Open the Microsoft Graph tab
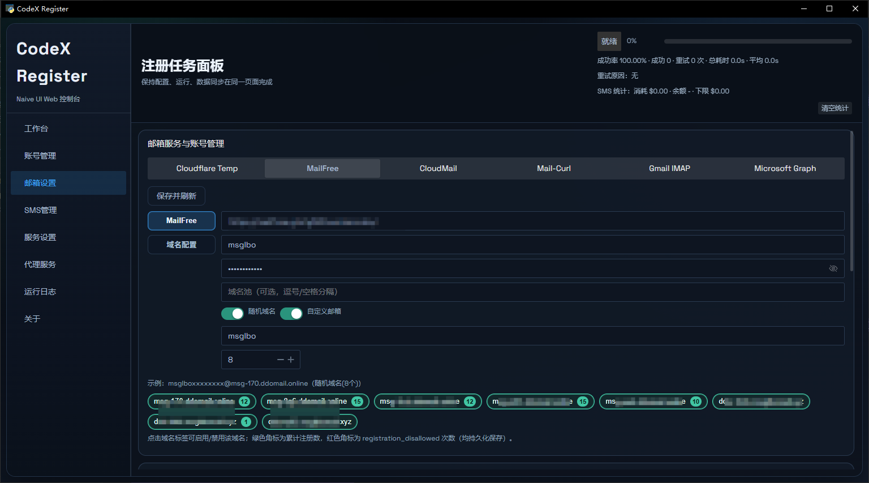Screen dimensions: 869x483 click(785, 168)
